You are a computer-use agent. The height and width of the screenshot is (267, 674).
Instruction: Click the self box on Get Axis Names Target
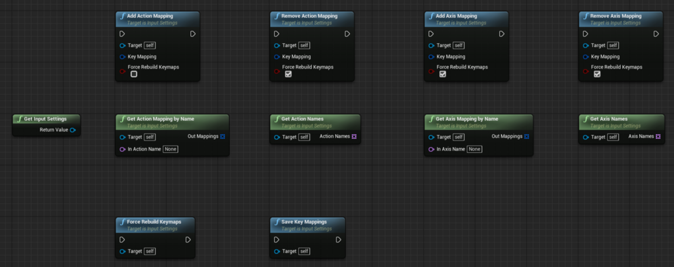[x=613, y=137]
